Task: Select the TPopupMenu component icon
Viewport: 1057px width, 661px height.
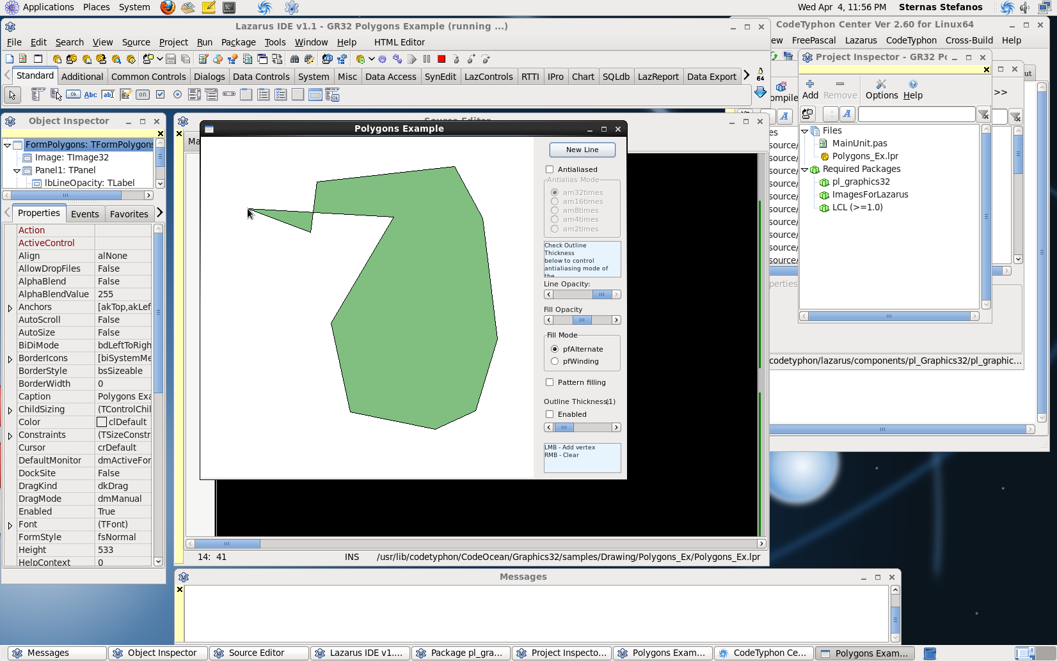Action: click(56, 95)
